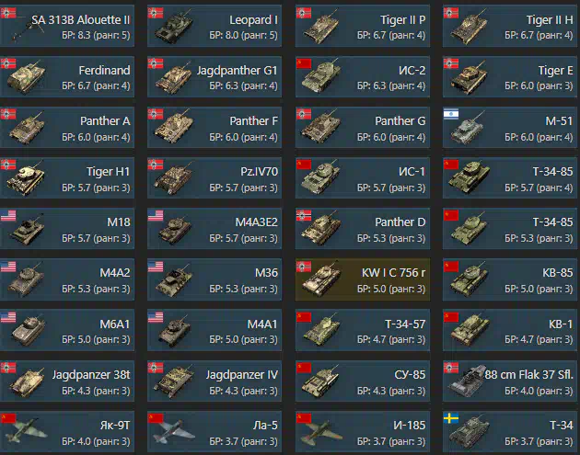580x455 pixels.
Task: Choose the T-34-85 card with БР 5.3
Action: (510, 228)
